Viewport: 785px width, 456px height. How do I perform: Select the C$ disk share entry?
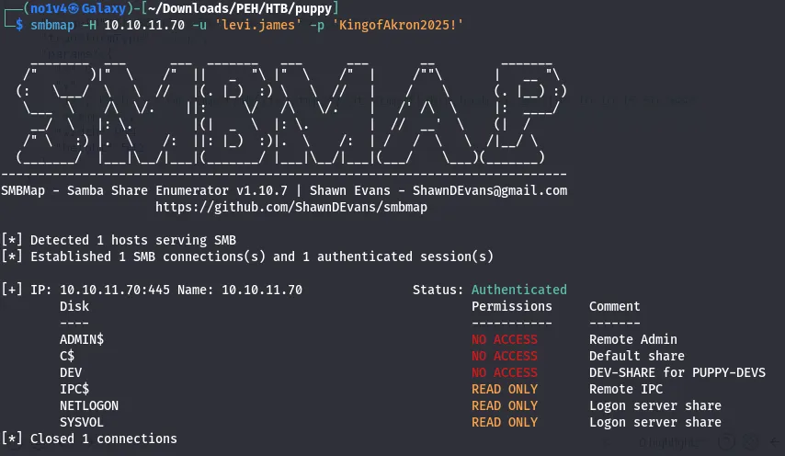point(67,356)
